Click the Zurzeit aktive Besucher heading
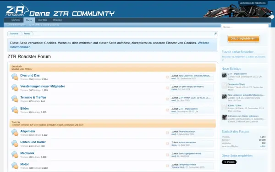 pyautogui.click(x=237, y=52)
